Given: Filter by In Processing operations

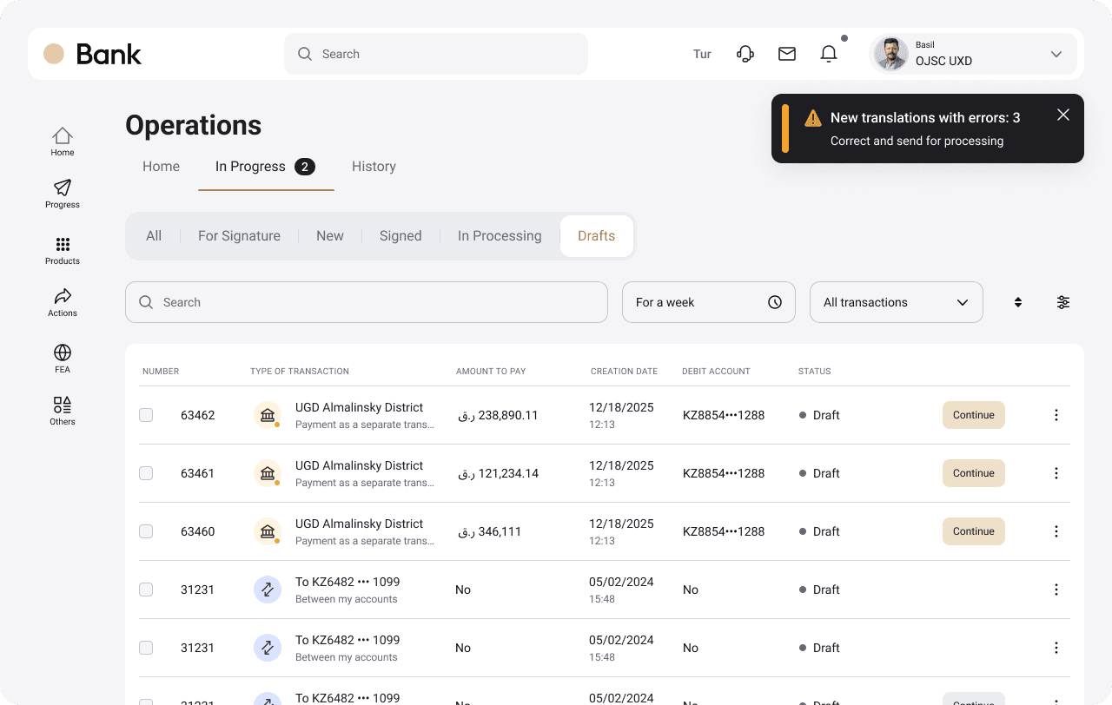Looking at the screenshot, I should click(x=500, y=236).
